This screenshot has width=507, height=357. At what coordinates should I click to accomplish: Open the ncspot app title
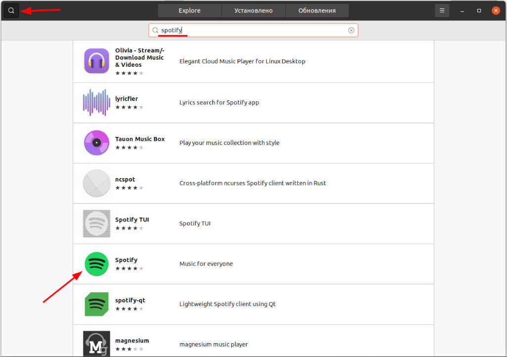click(x=125, y=179)
